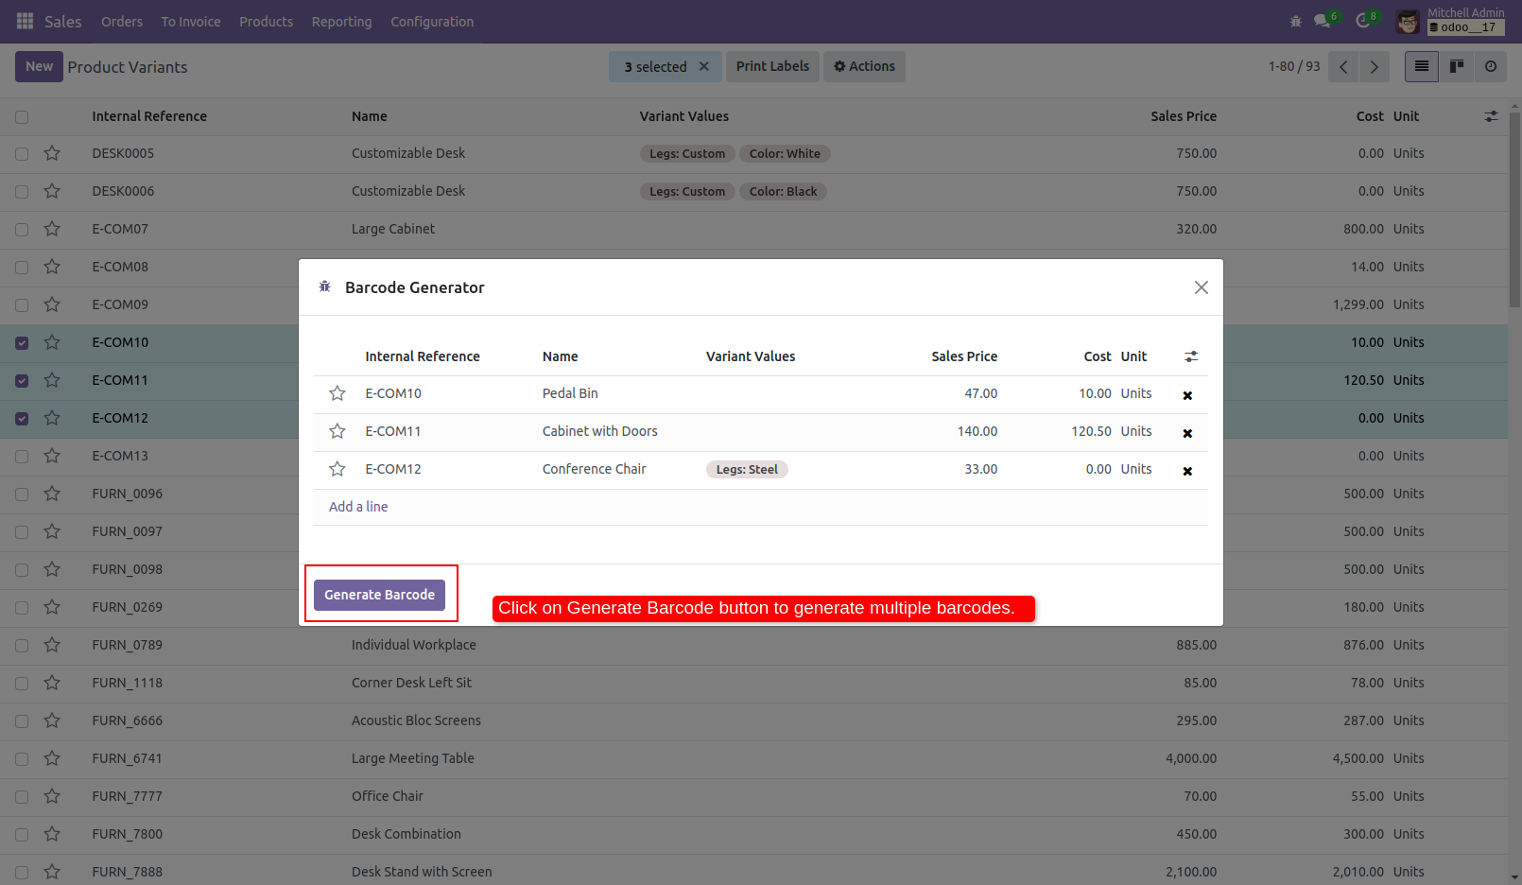
Task: Open optional columns toggle in dialog table
Action: (x=1190, y=356)
